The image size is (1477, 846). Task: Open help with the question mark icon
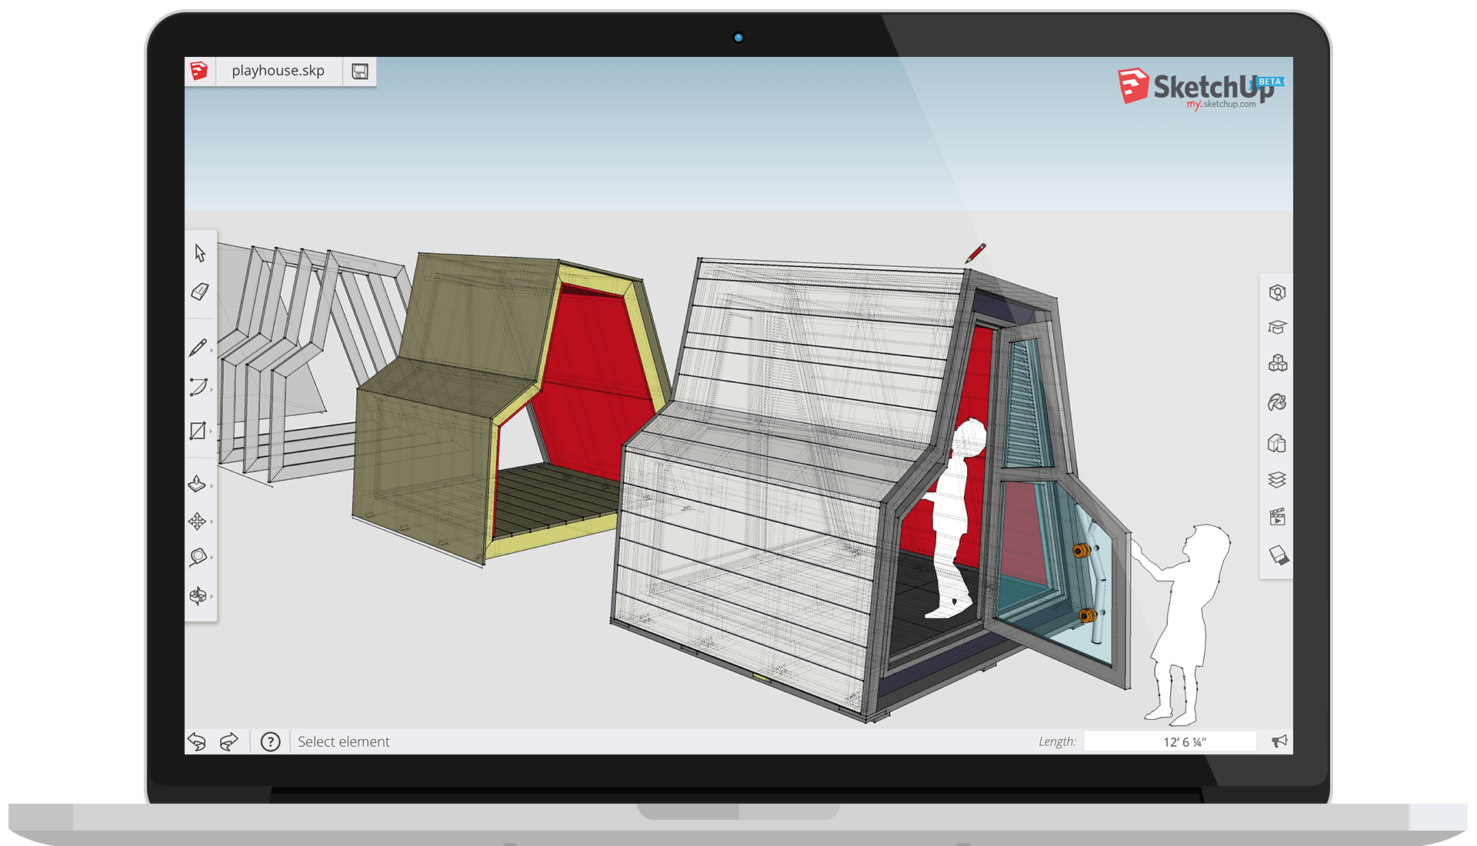pos(271,741)
